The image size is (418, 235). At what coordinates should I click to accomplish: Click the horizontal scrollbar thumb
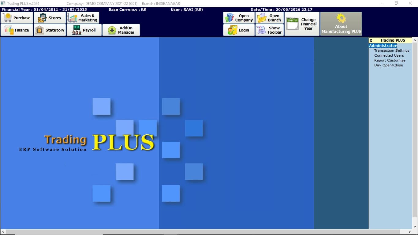coord(203,232)
